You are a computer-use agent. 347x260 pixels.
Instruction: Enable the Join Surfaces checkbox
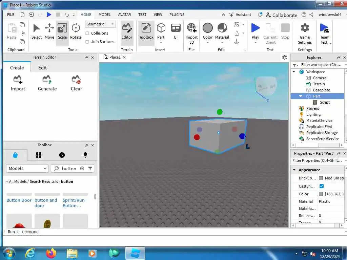(87, 42)
